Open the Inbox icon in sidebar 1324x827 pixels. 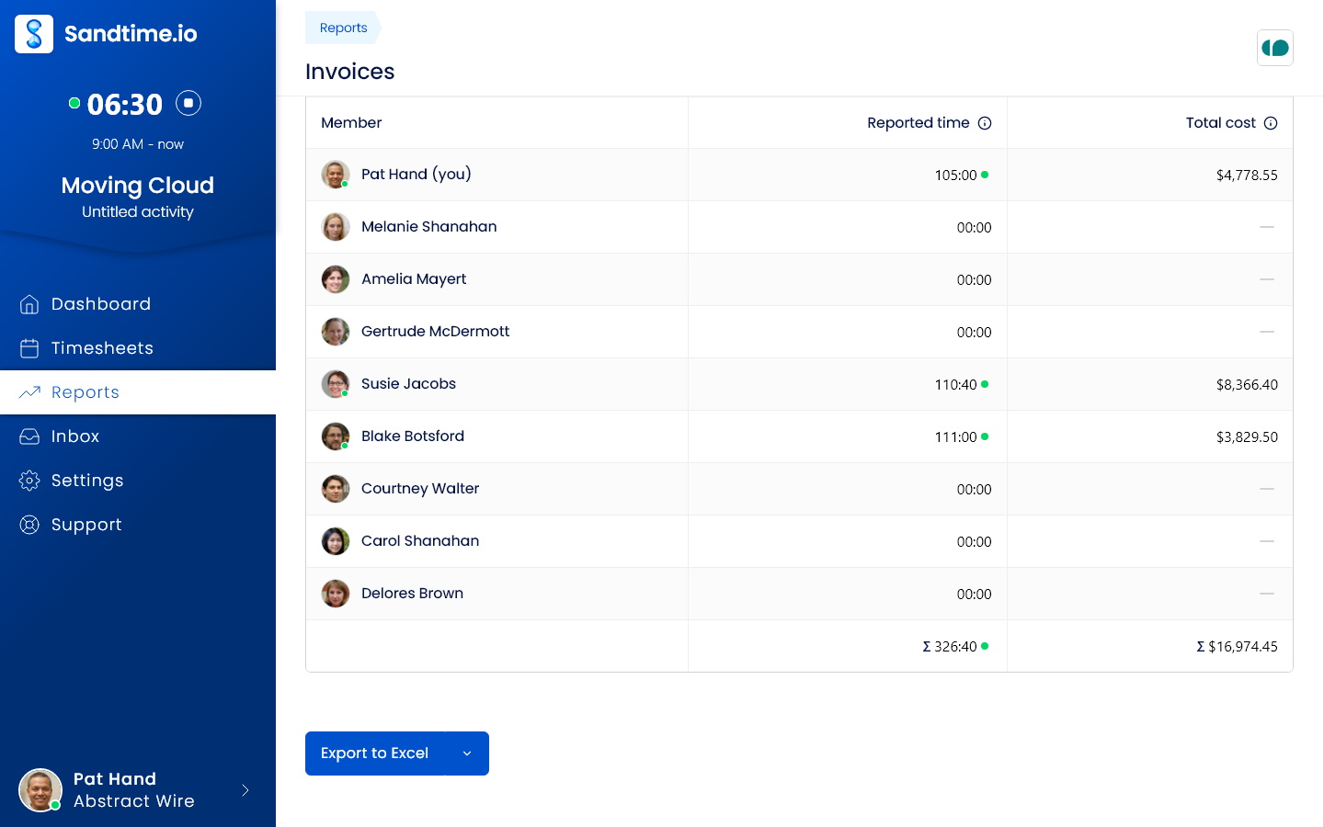click(29, 436)
